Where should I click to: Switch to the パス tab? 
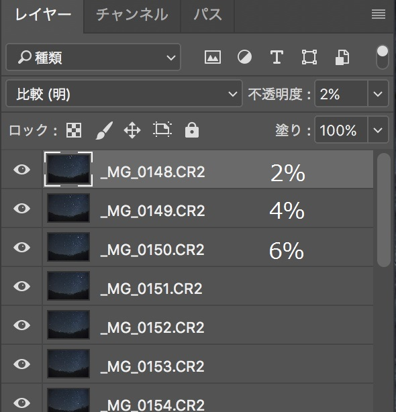(x=207, y=15)
